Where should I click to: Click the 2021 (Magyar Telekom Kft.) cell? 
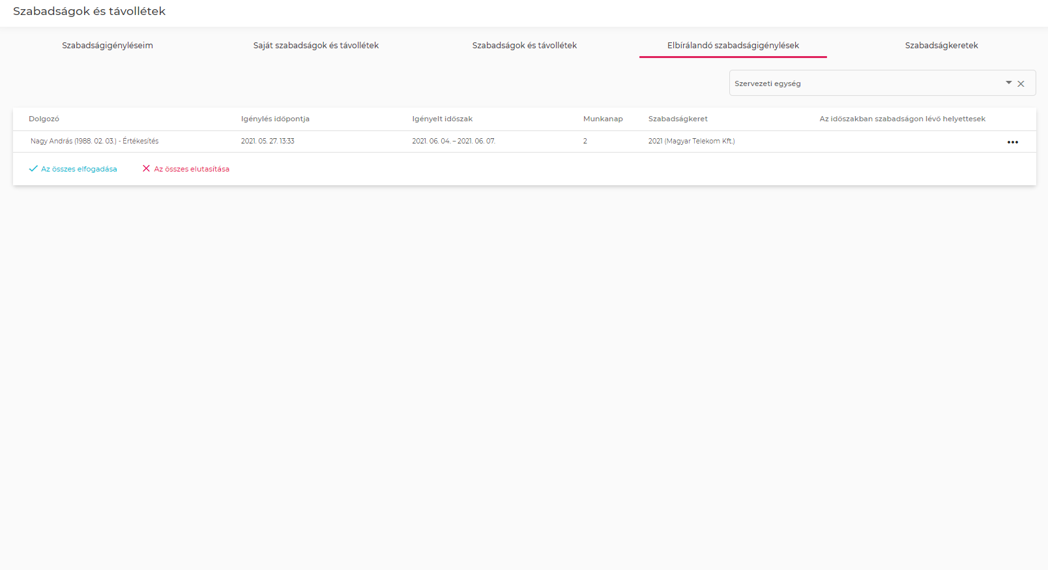coord(691,142)
